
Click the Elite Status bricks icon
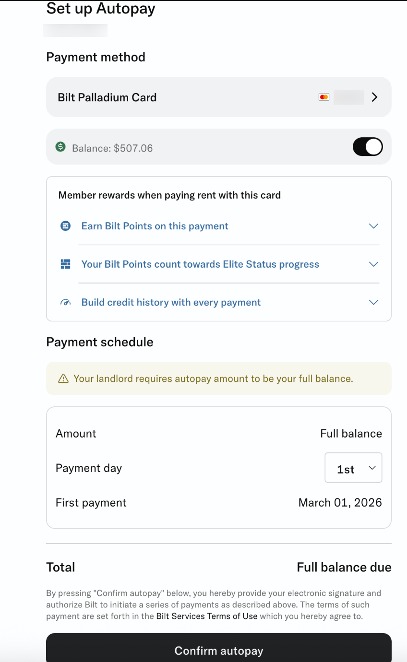coord(65,264)
